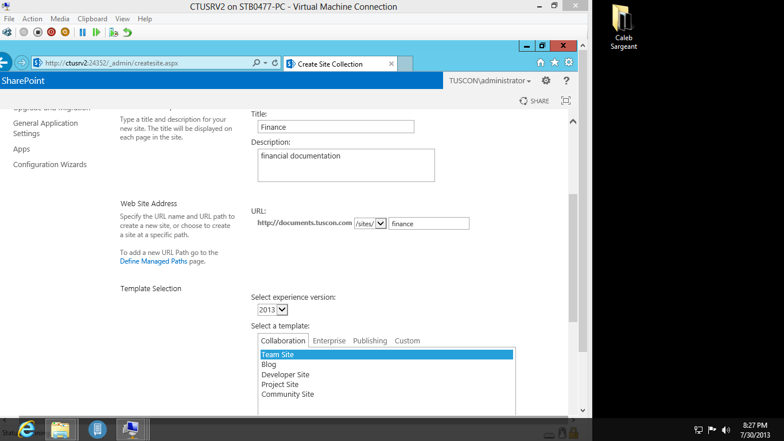Open the View menu
The image size is (784, 441).
[122, 19]
